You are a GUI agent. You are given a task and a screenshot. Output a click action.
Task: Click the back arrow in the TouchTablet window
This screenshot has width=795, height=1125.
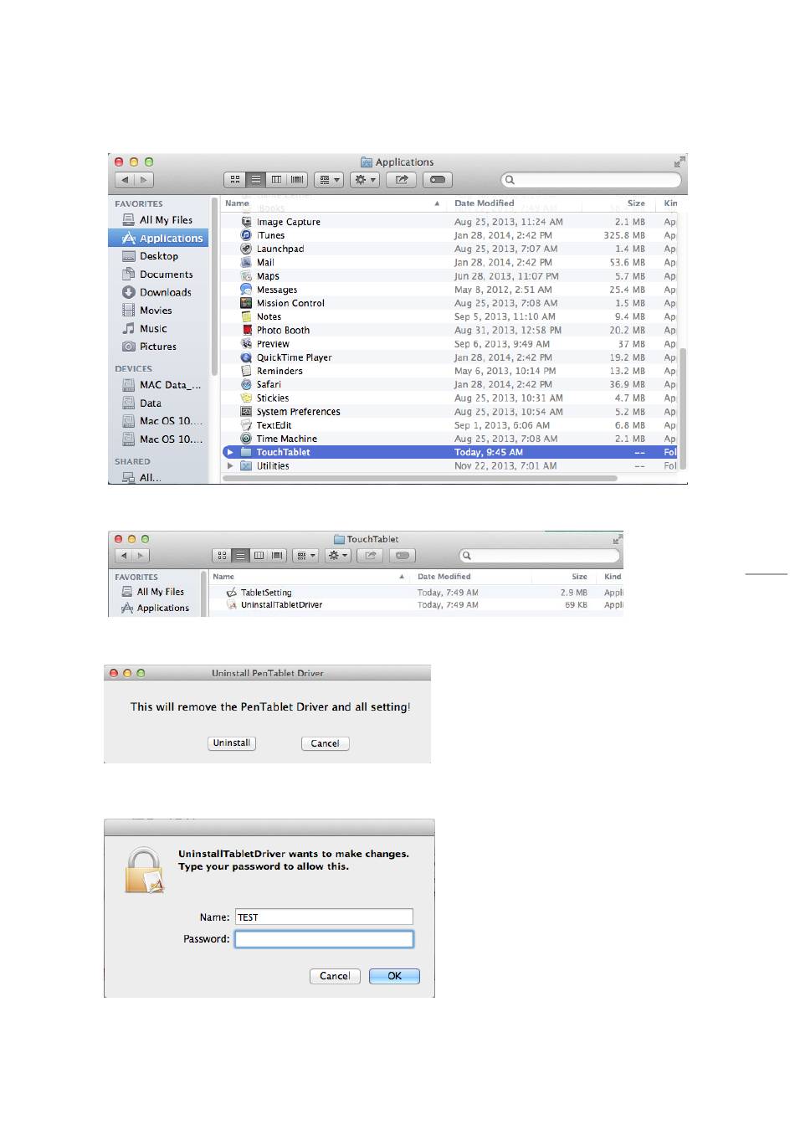click(124, 556)
